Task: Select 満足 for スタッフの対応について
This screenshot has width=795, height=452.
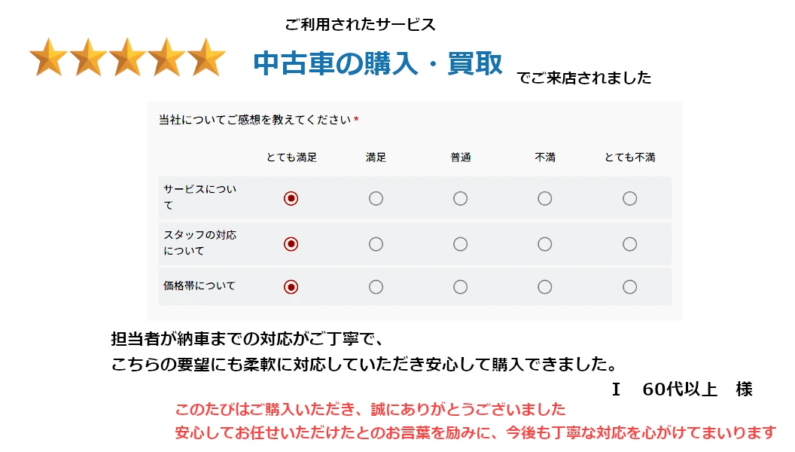Action: (376, 244)
